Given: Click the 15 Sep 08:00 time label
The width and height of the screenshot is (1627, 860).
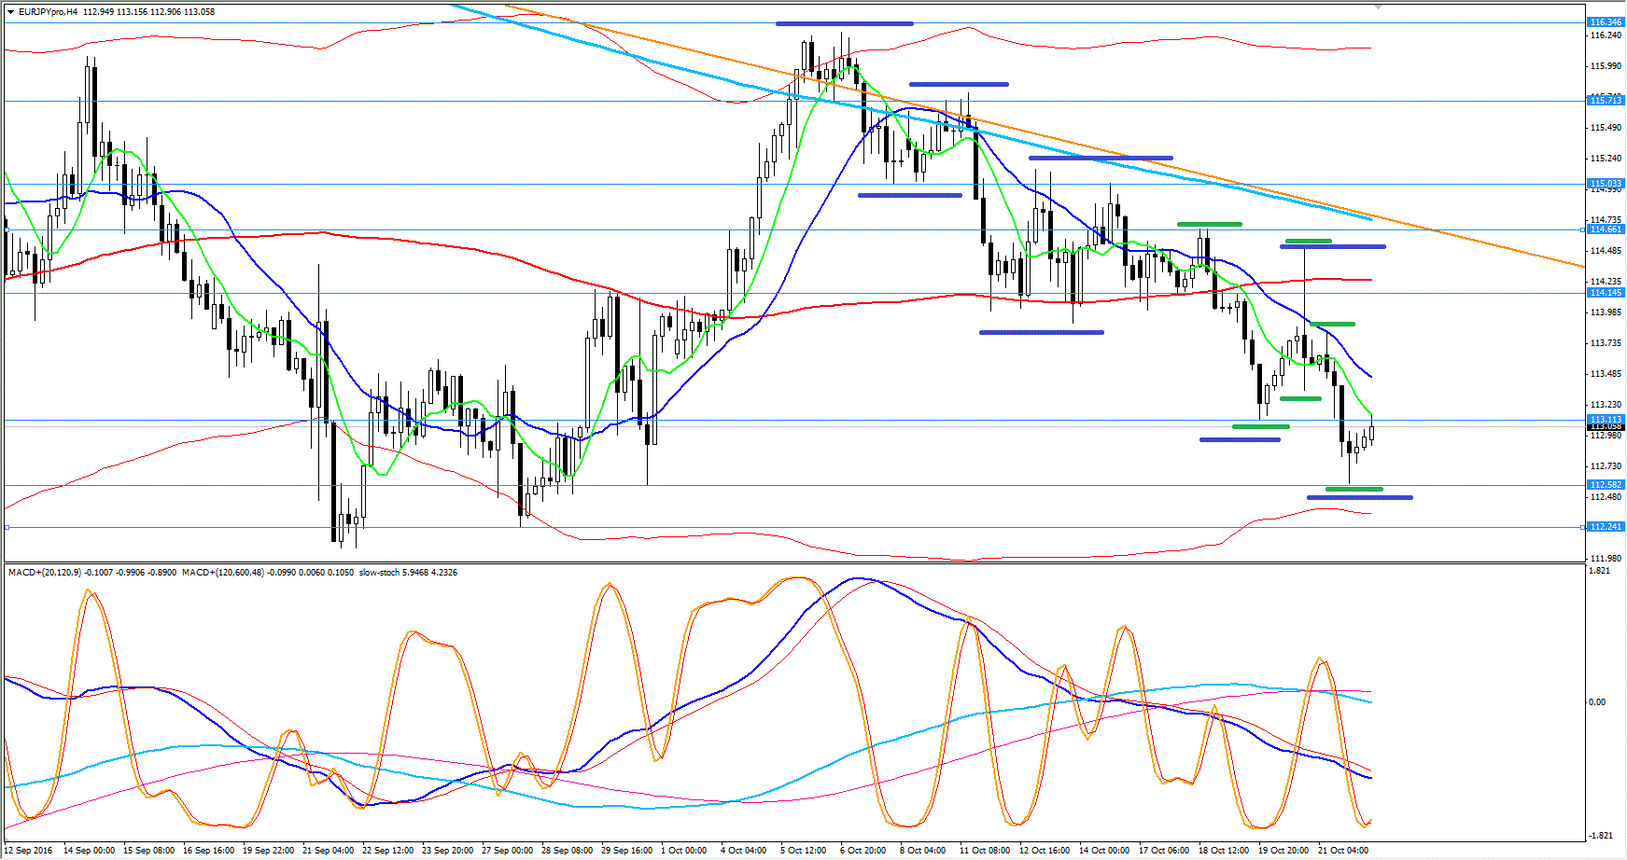Looking at the screenshot, I should (148, 851).
